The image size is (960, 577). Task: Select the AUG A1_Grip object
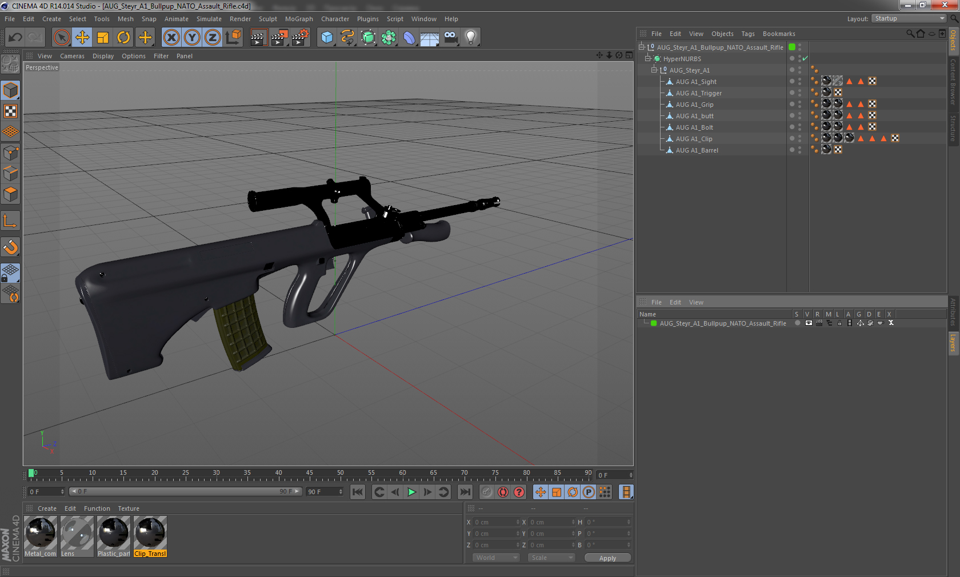point(694,105)
